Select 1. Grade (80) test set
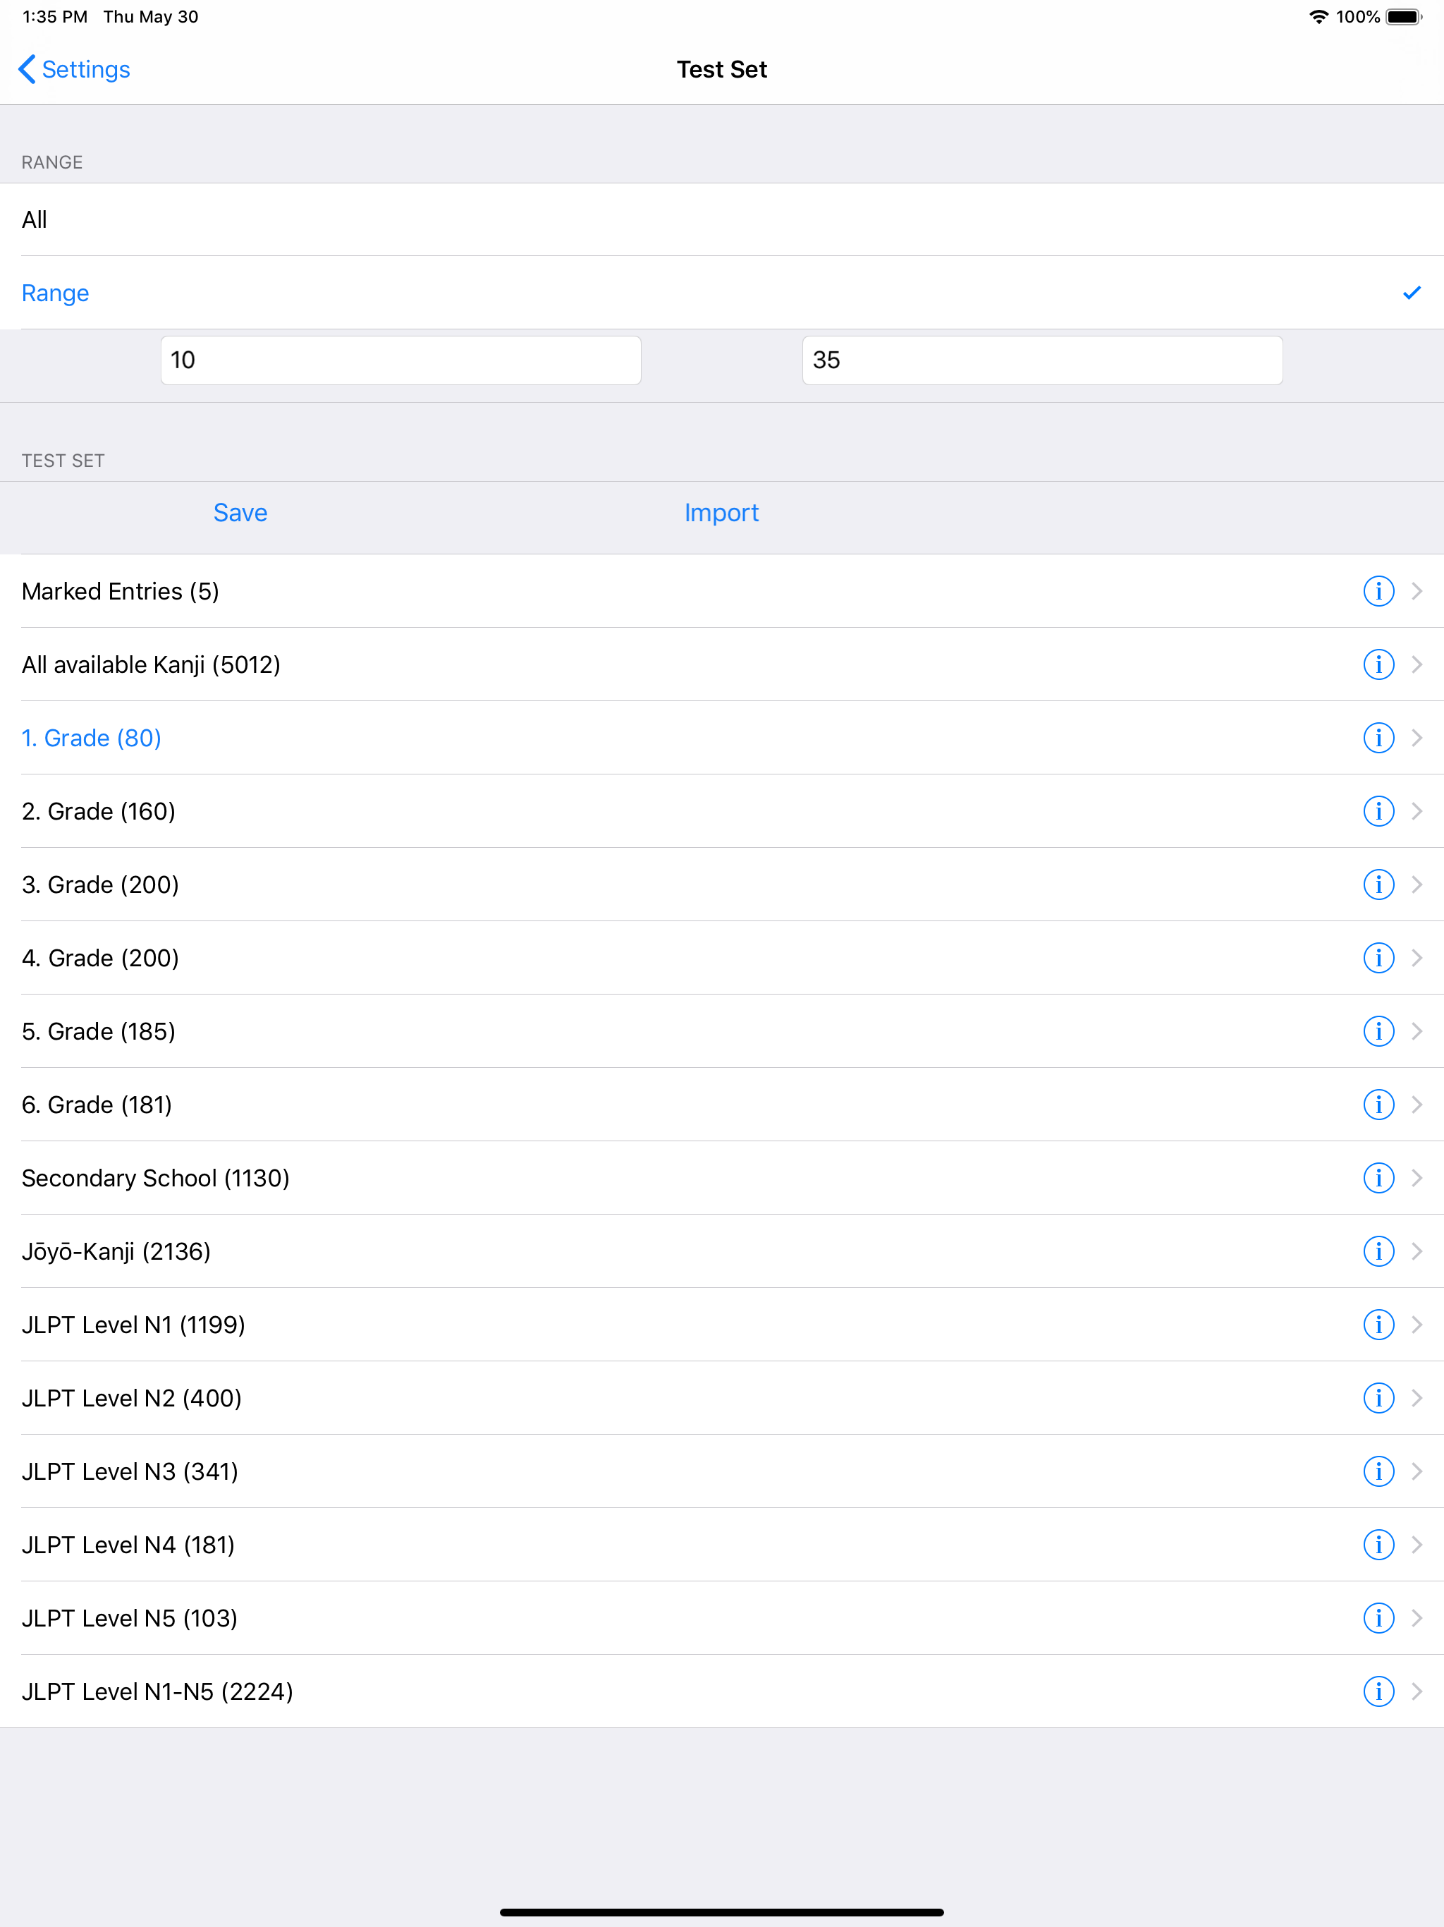 722,737
